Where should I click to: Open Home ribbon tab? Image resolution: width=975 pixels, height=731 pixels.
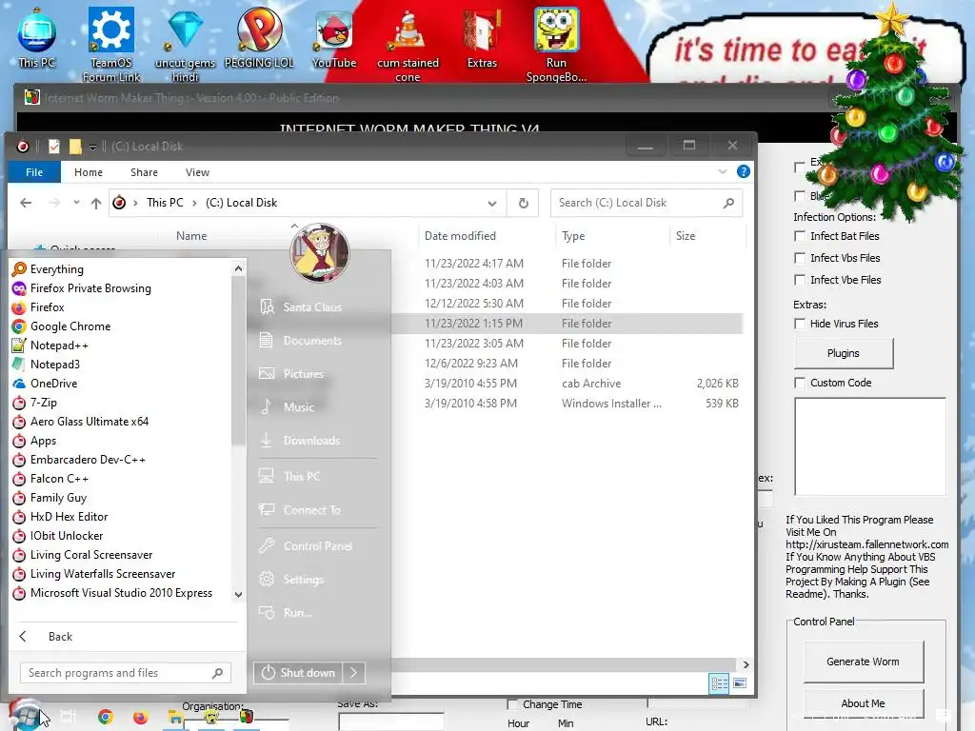click(x=89, y=172)
